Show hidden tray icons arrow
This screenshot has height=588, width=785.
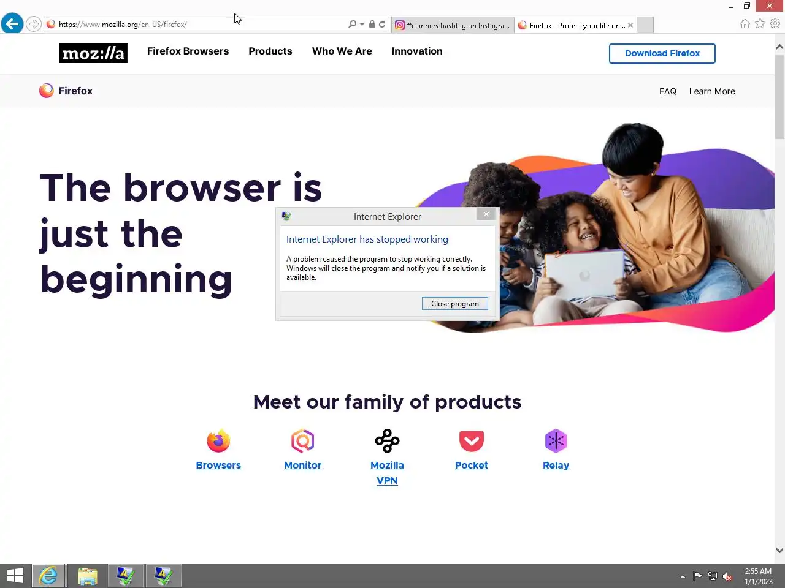[683, 576]
